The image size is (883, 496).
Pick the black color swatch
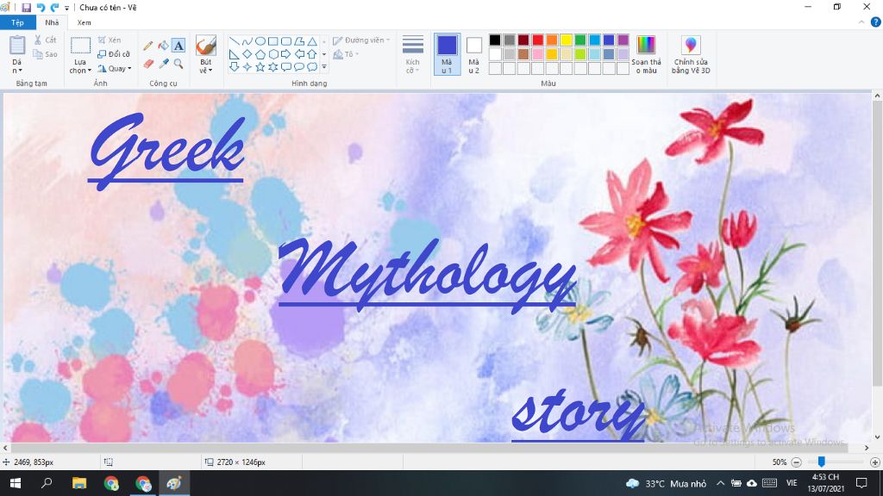click(495, 40)
